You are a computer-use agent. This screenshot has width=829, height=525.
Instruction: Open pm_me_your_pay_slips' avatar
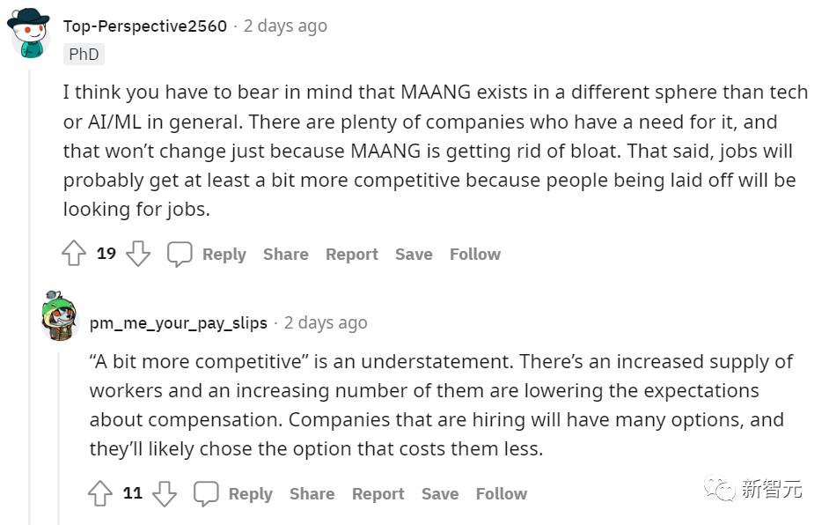click(60, 317)
